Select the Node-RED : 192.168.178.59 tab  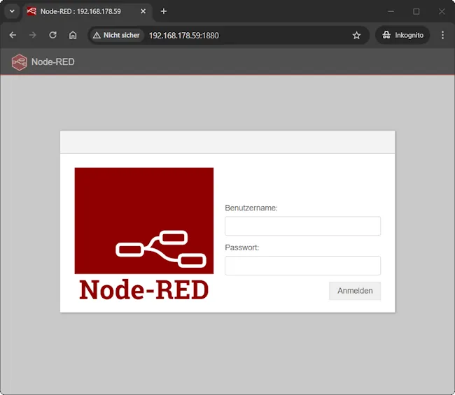pos(80,11)
